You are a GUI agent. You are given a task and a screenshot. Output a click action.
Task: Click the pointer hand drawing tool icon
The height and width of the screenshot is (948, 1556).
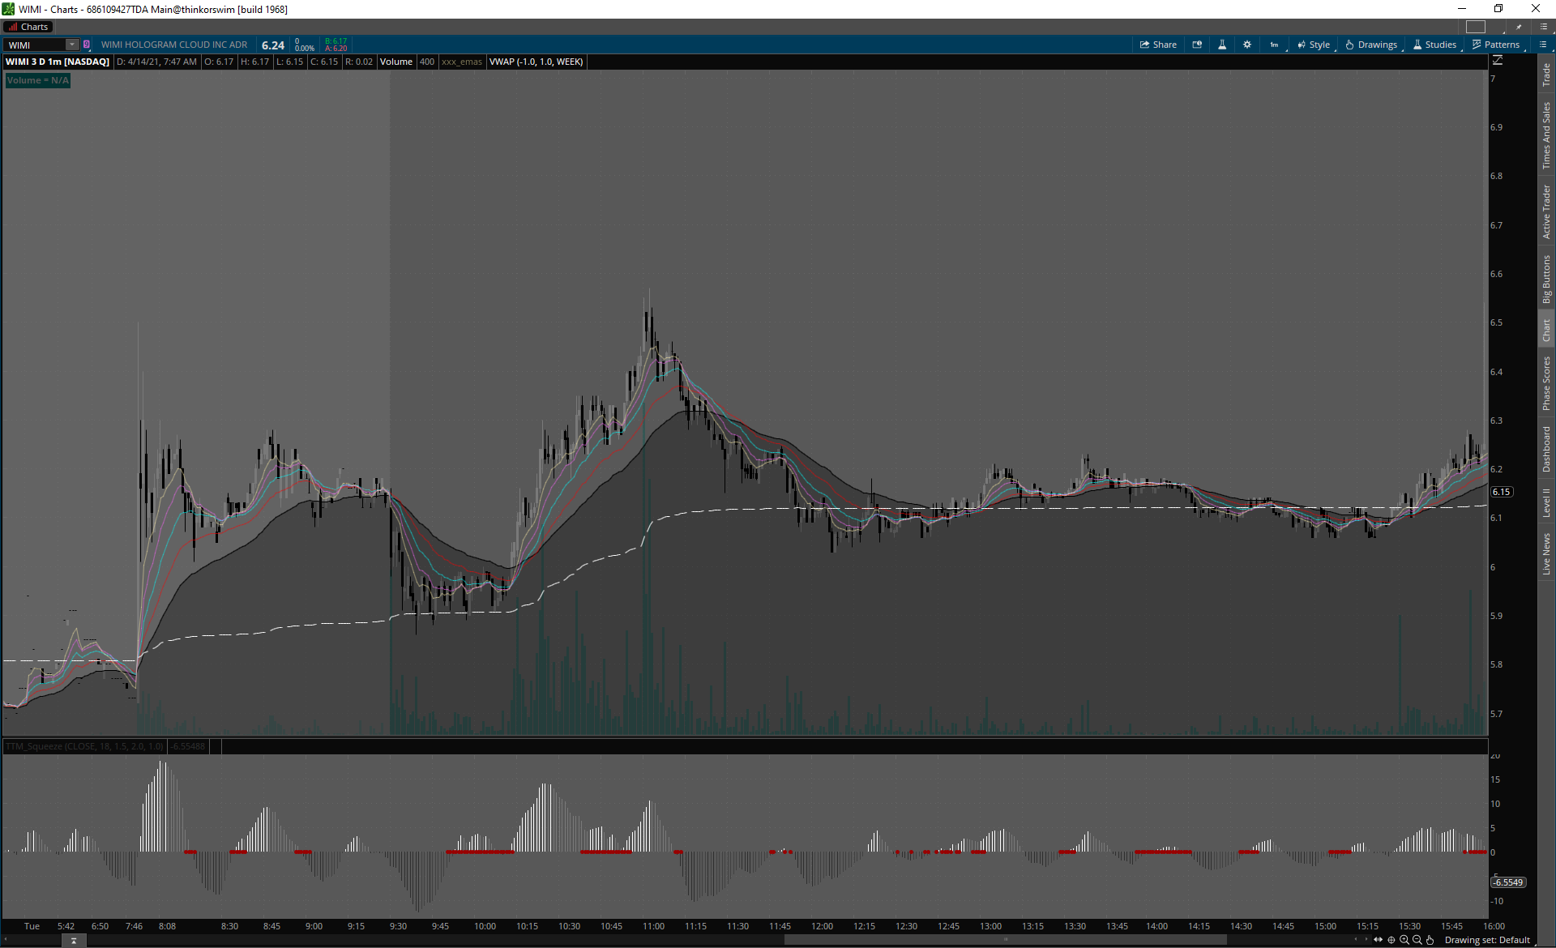[1430, 940]
